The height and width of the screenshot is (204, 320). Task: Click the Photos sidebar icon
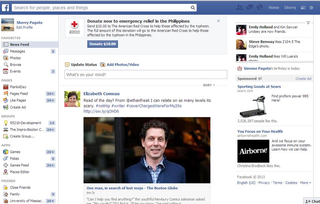6,58
